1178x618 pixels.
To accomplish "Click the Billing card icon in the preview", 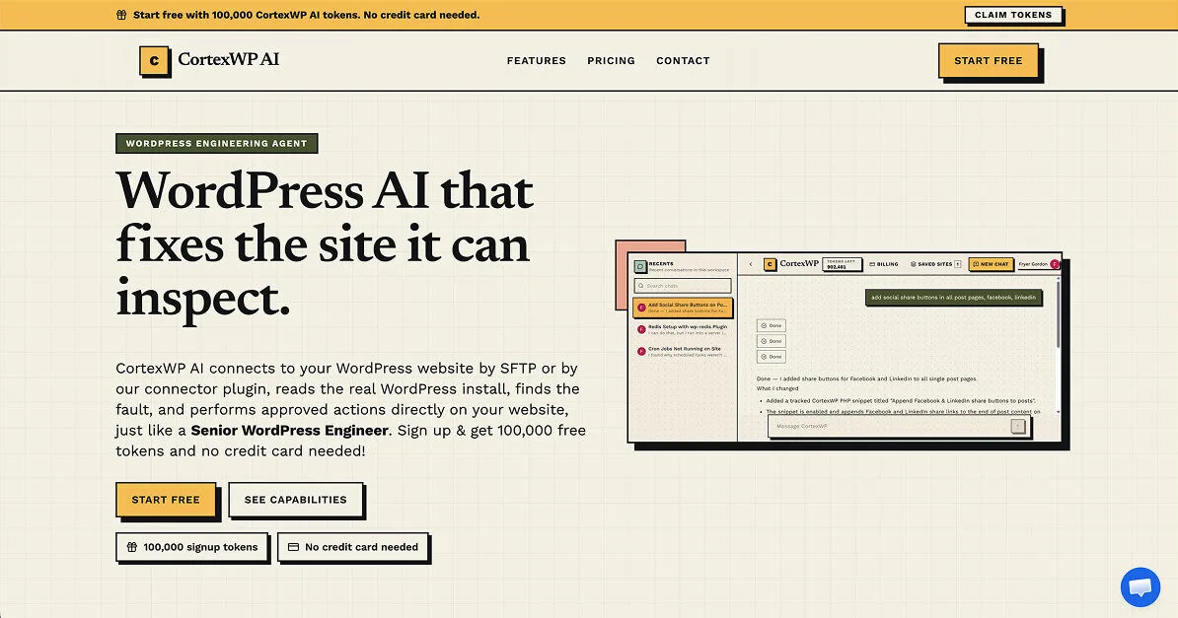I will (x=872, y=264).
